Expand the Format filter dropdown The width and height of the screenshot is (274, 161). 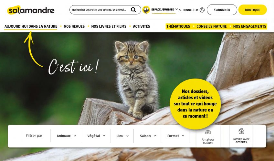click(176, 136)
